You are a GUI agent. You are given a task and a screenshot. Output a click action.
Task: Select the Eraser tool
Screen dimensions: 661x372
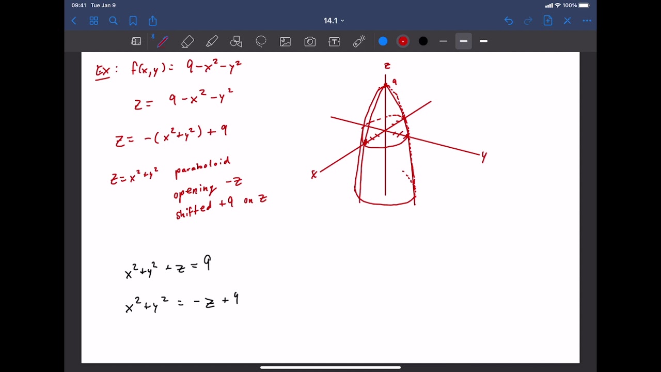(x=187, y=41)
